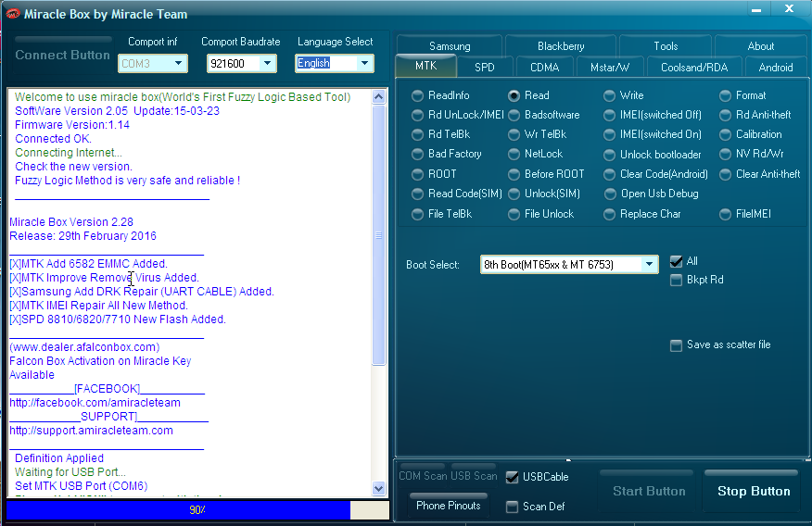
Task: Switch to the Android tab
Action: click(x=775, y=68)
